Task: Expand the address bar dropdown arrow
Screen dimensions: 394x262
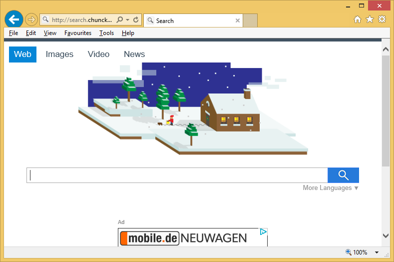Action: [128, 20]
